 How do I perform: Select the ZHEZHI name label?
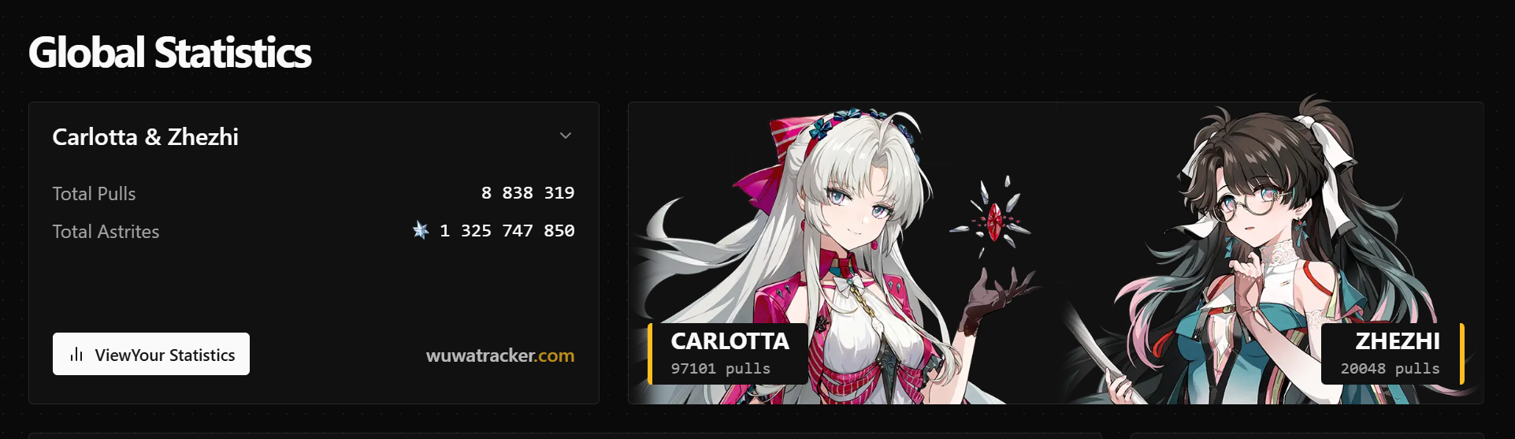pos(1398,341)
